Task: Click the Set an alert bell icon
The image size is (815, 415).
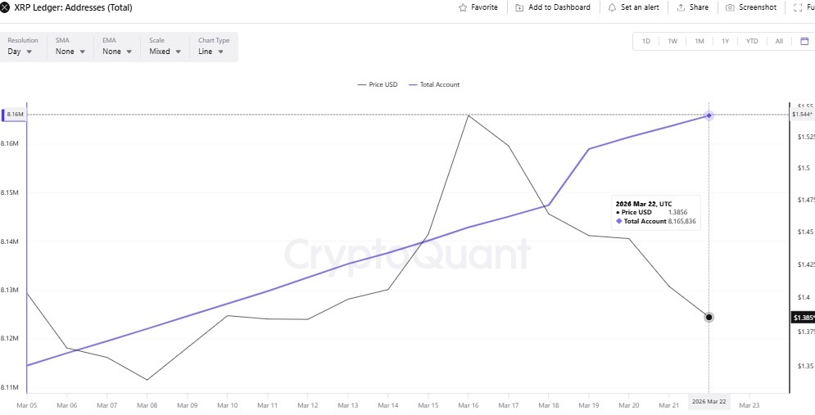Action: [612, 7]
